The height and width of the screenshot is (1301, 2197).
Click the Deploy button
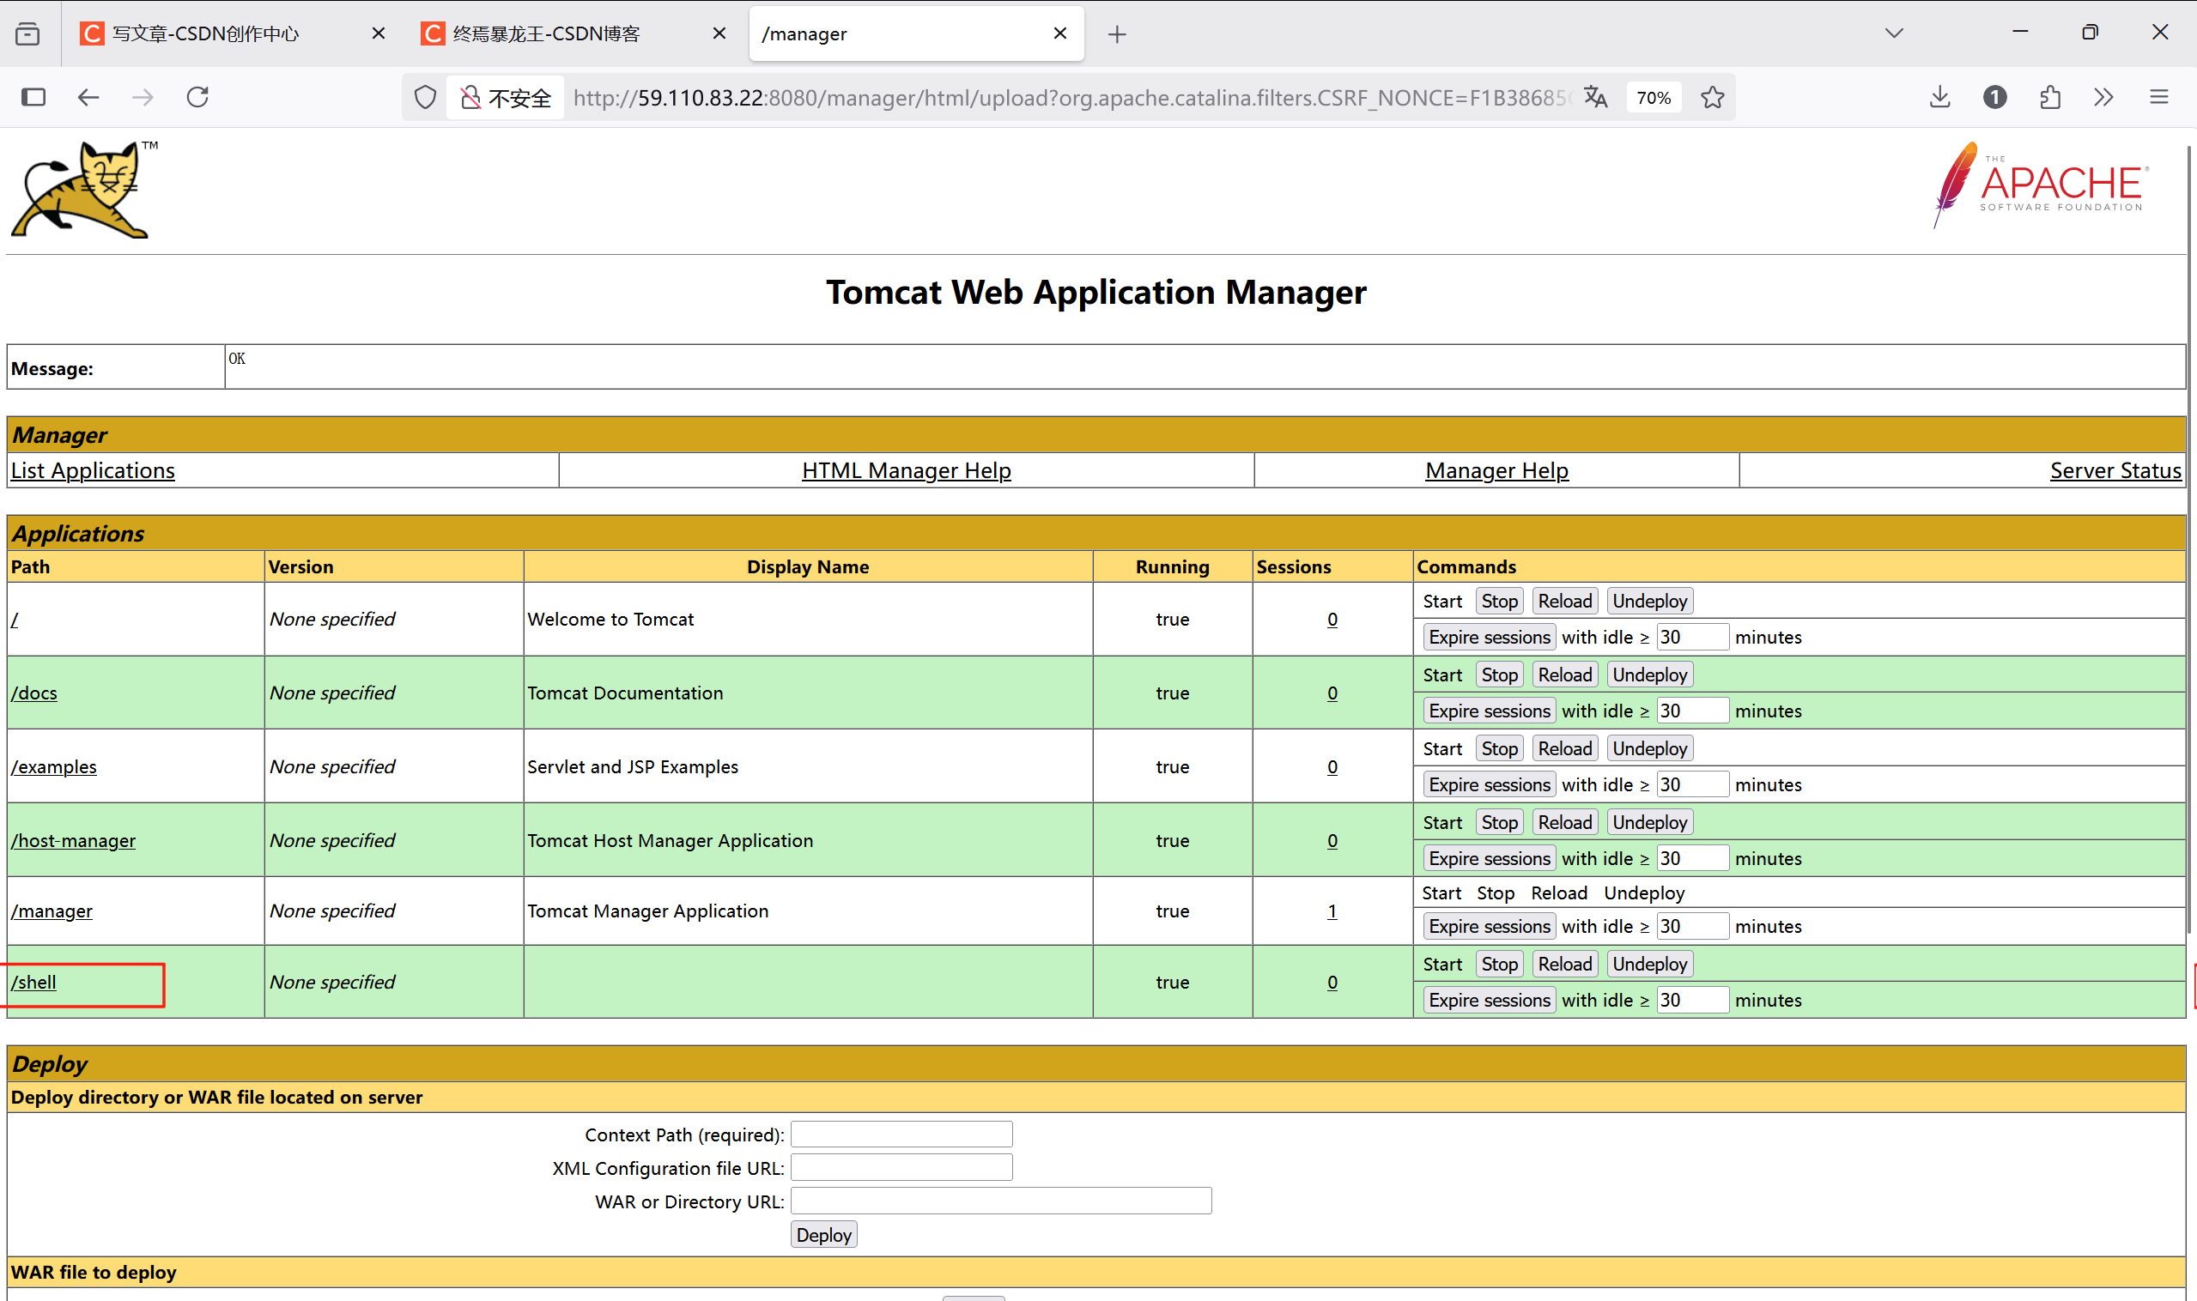823,1234
